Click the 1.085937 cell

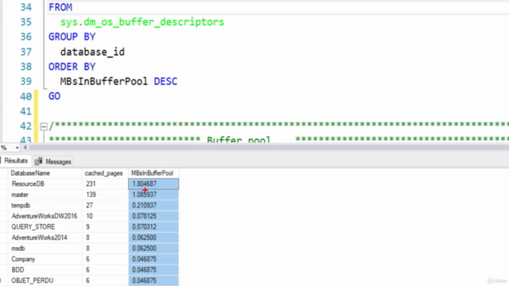pyautogui.click(x=153, y=195)
